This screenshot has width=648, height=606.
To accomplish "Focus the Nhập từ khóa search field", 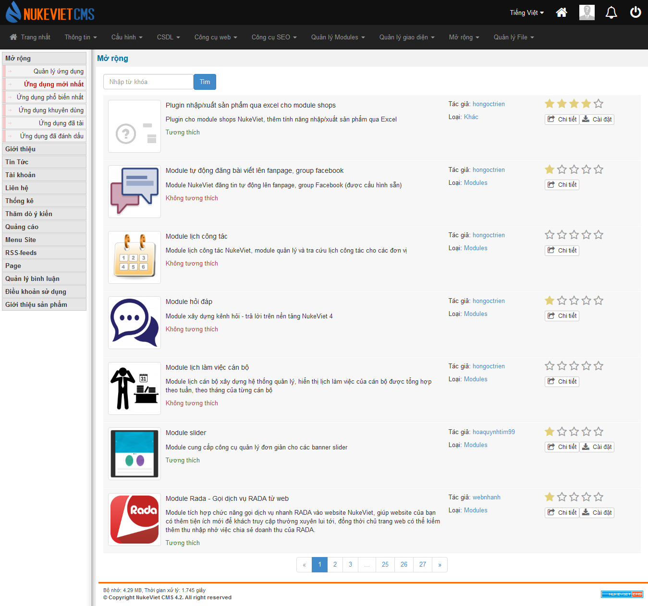I will (148, 82).
